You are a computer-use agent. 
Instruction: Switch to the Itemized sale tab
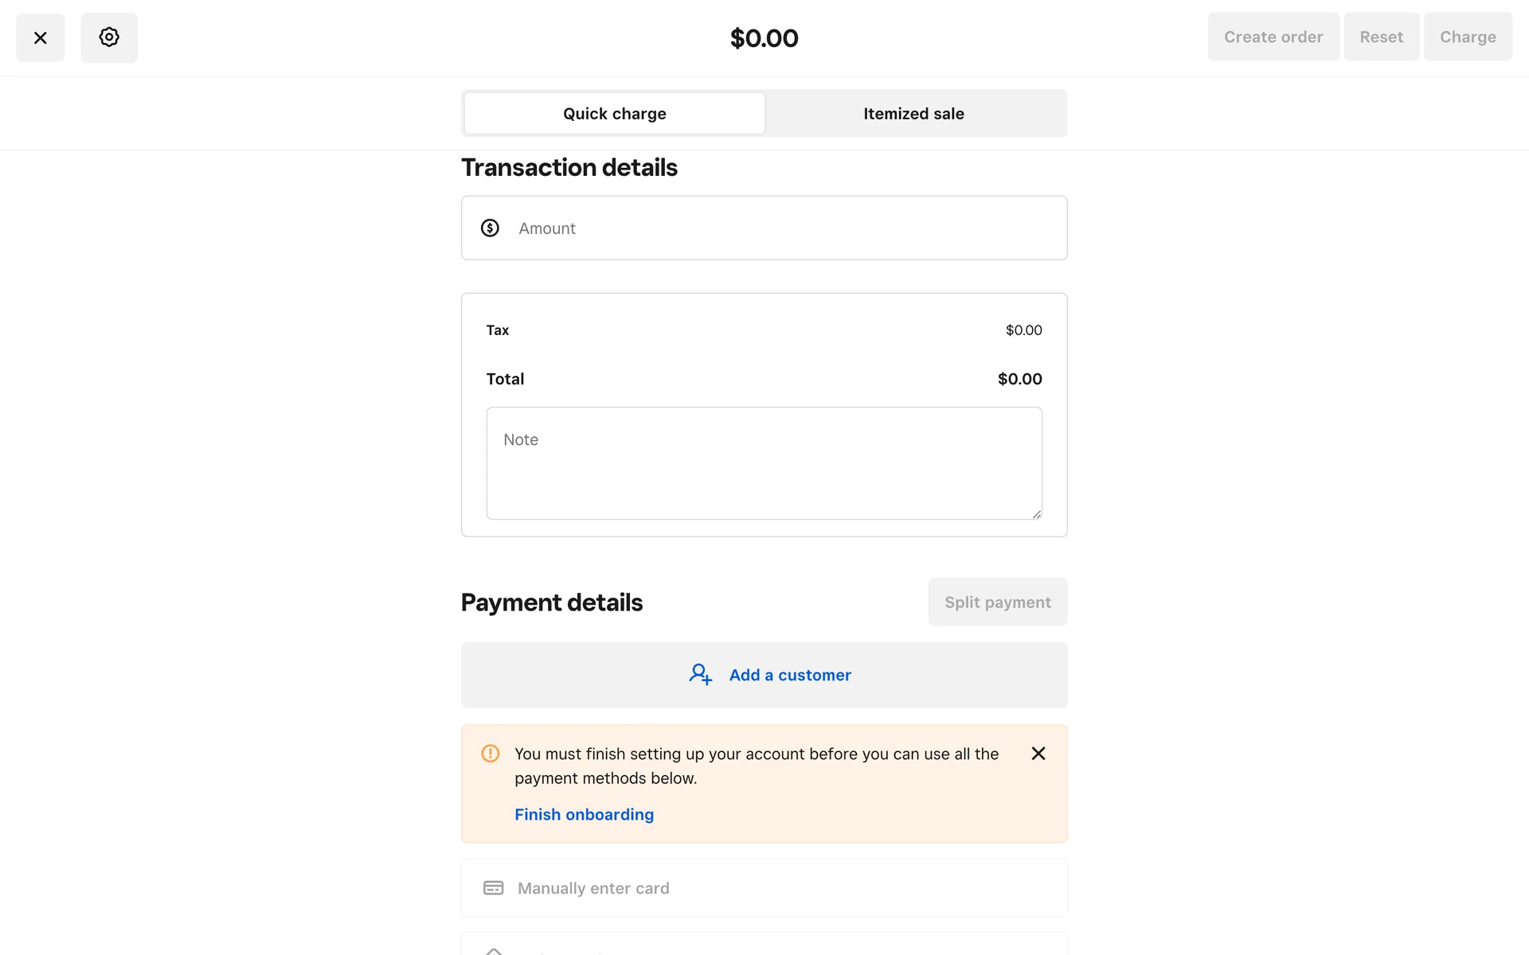coord(913,114)
